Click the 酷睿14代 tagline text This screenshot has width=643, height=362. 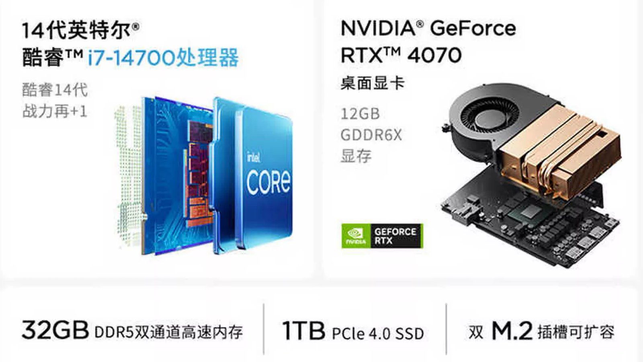[x=55, y=90]
